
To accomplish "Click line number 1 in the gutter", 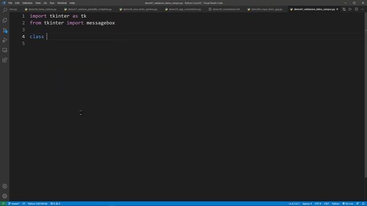I will [24, 16].
